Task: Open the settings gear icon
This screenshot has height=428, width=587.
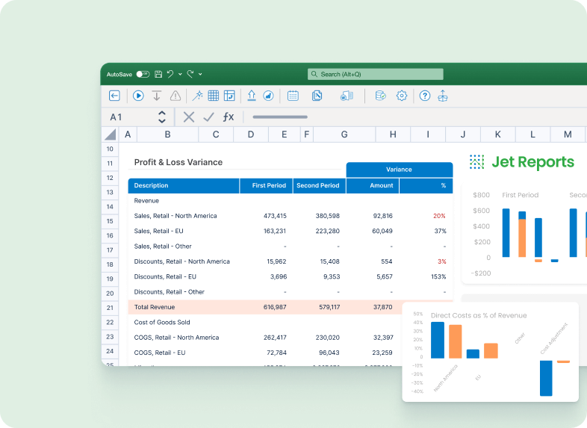Action: click(x=402, y=96)
